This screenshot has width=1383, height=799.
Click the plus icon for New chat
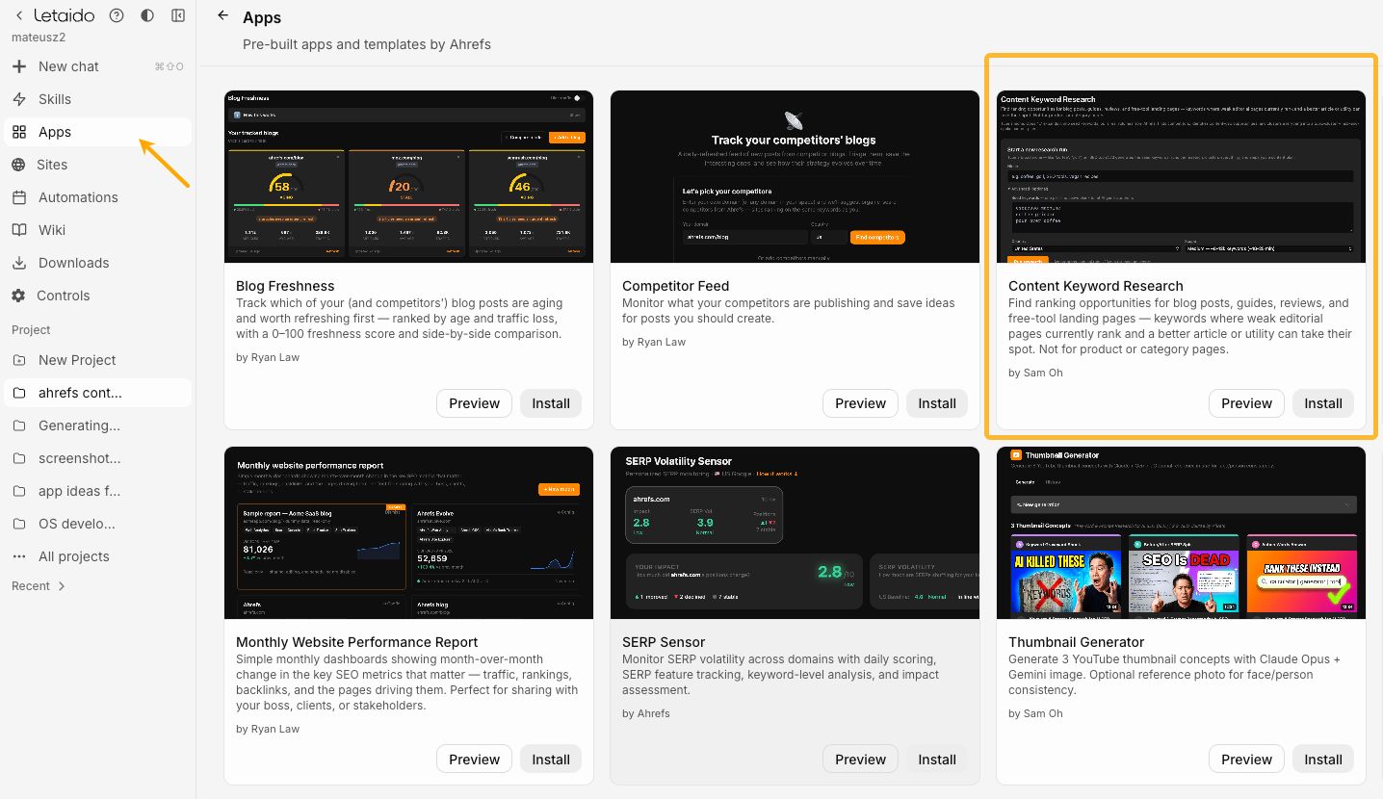coord(19,66)
